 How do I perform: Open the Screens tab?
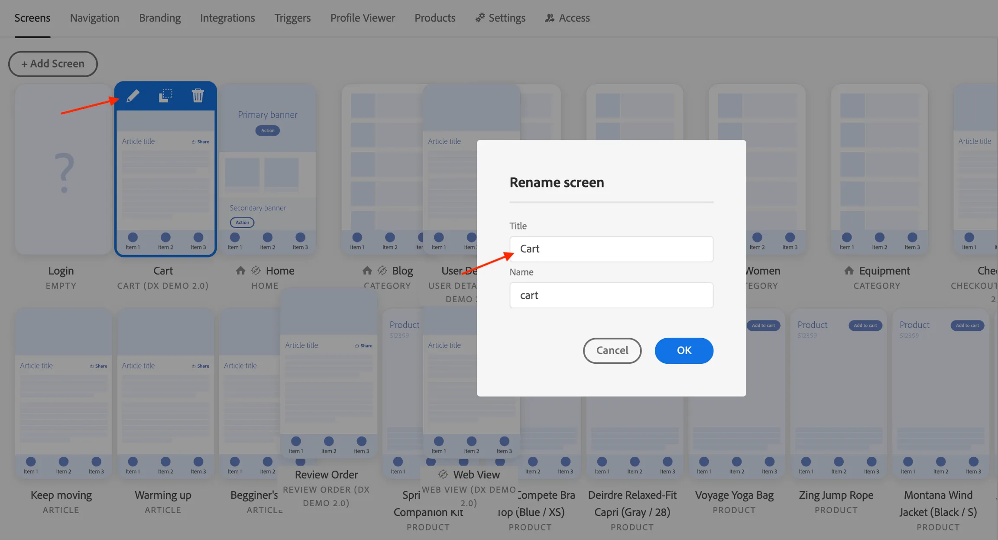[32, 18]
